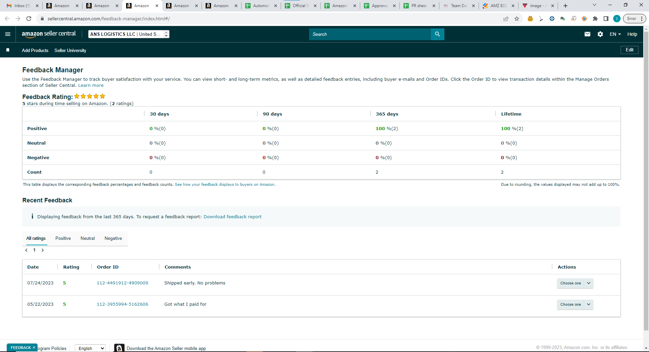Open buyer messages envelope icon

point(587,34)
